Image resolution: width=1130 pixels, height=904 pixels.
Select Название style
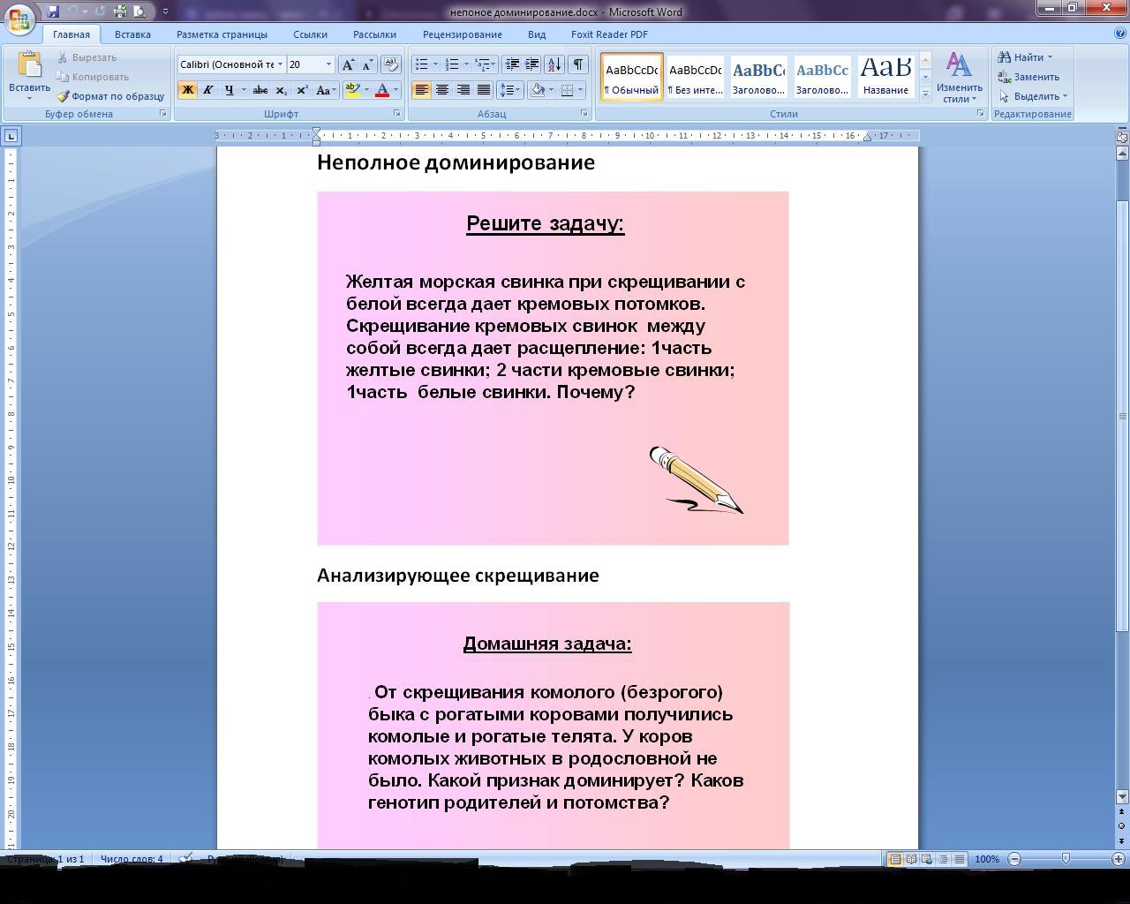(x=886, y=77)
